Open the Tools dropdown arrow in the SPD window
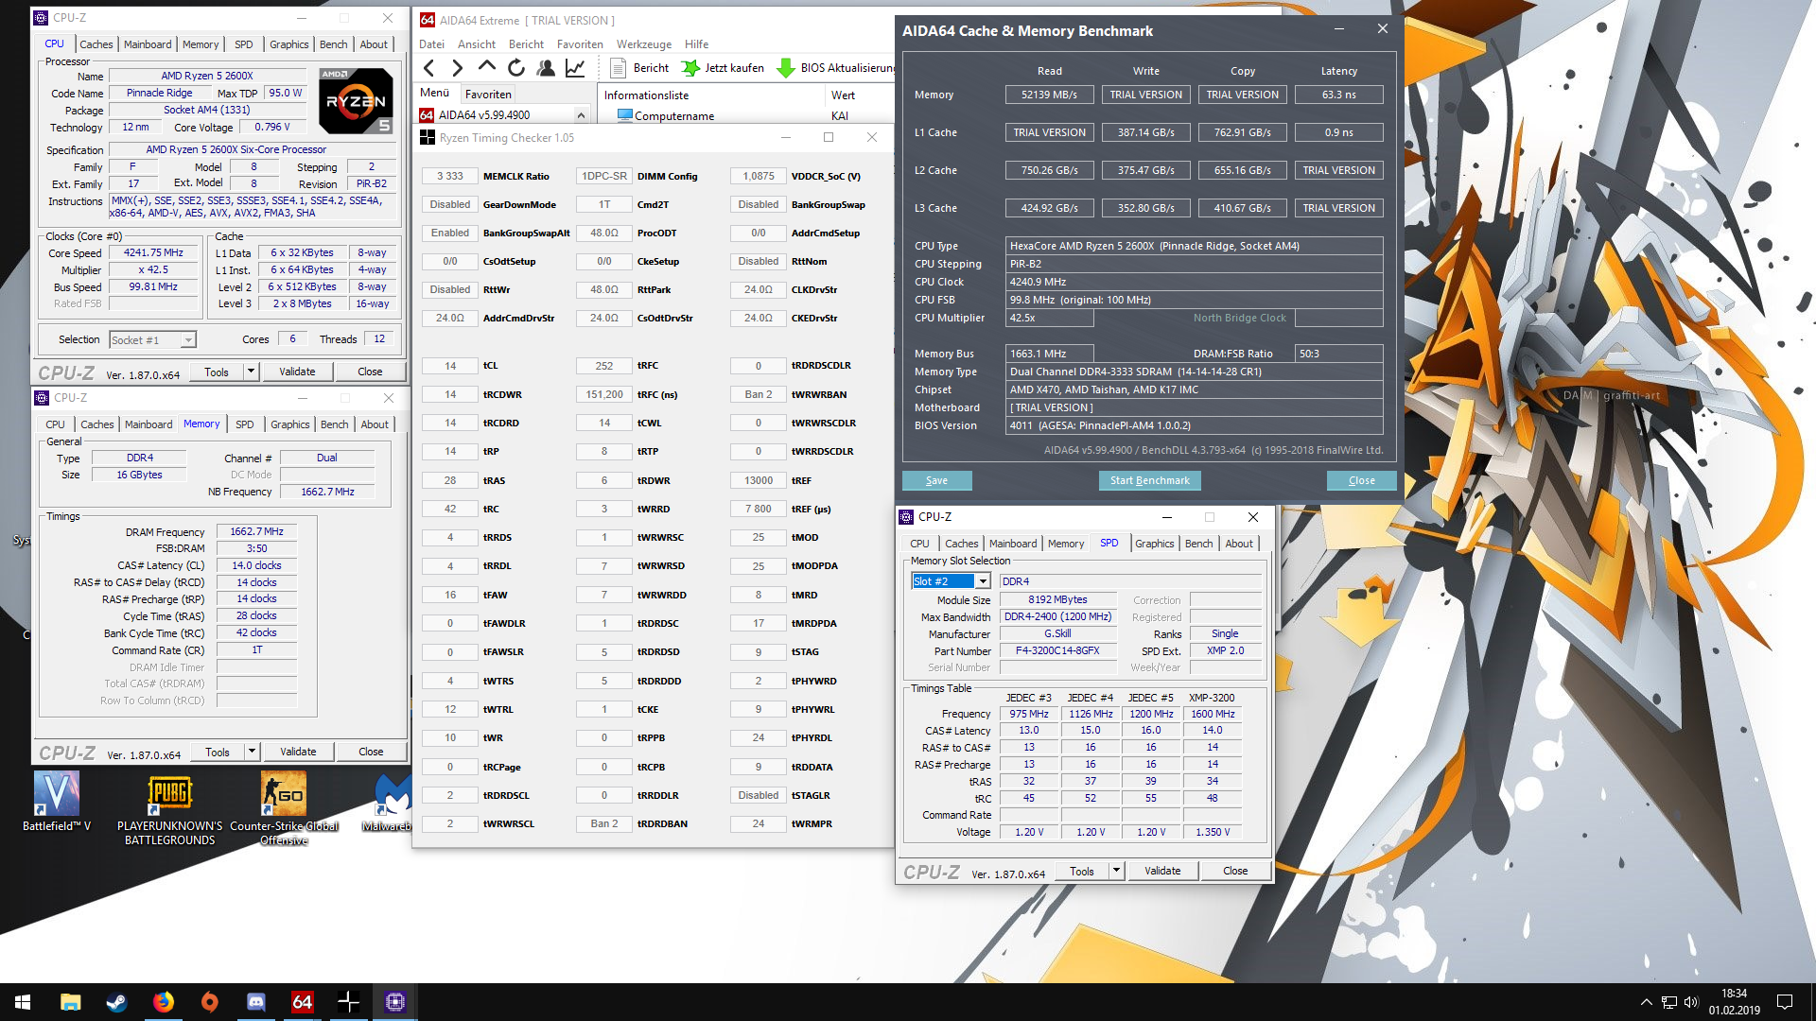 click(1116, 871)
